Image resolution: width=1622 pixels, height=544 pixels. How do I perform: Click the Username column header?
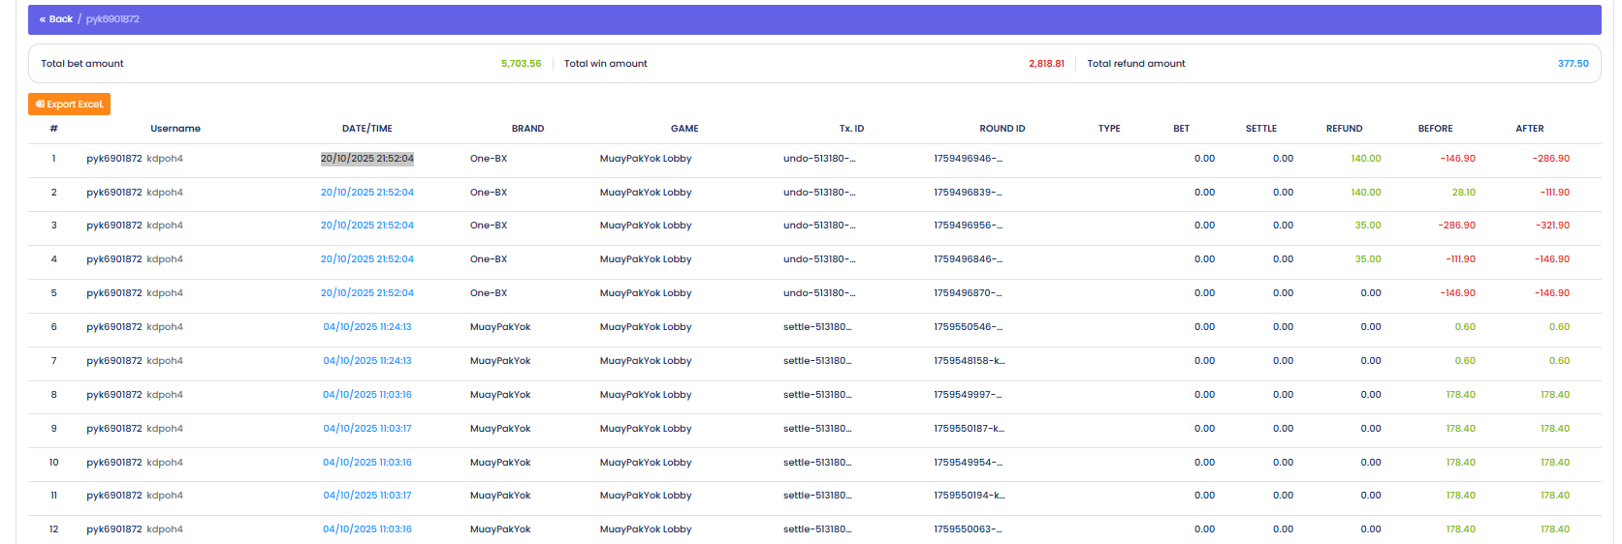coord(175,129)
